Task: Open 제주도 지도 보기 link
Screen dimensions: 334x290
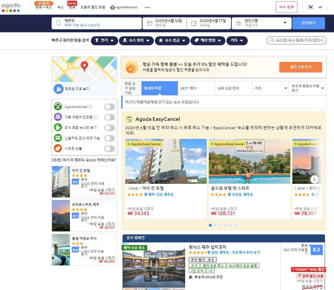Action: point(77,89)
